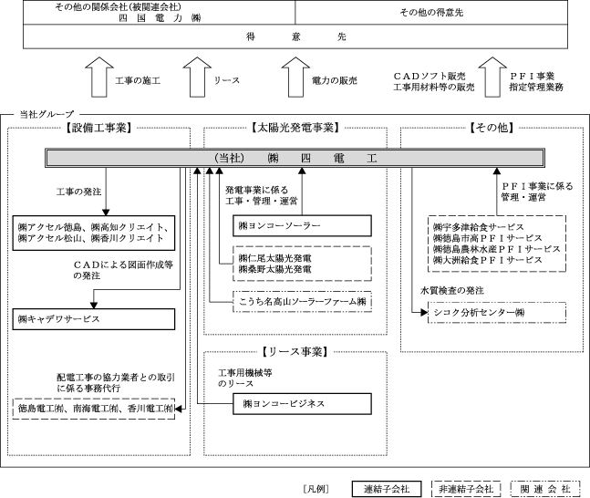This screenshot has height=498, width=590.
Task: Select the その他の得意先 cell
Action: point(431,13)
